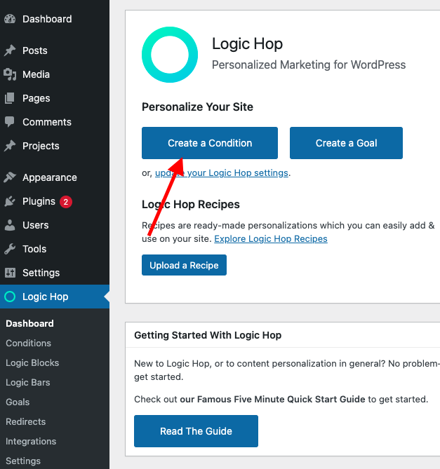Open the Logic Hop menu item

click(55, 297)
